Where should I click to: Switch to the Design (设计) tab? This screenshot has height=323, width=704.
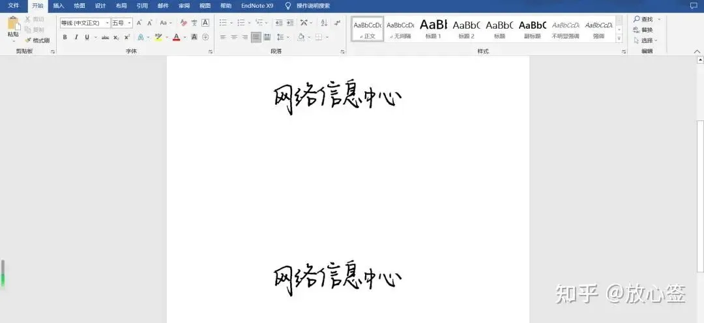tap(100, 6)
